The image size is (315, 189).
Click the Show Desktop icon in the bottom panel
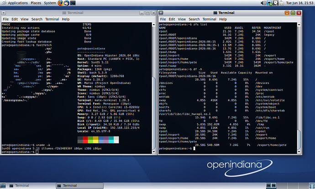click(3, 186)
